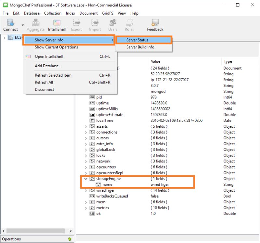Click the storageEngine name string icon
The image size is (260, 243).
pos(98,185)
